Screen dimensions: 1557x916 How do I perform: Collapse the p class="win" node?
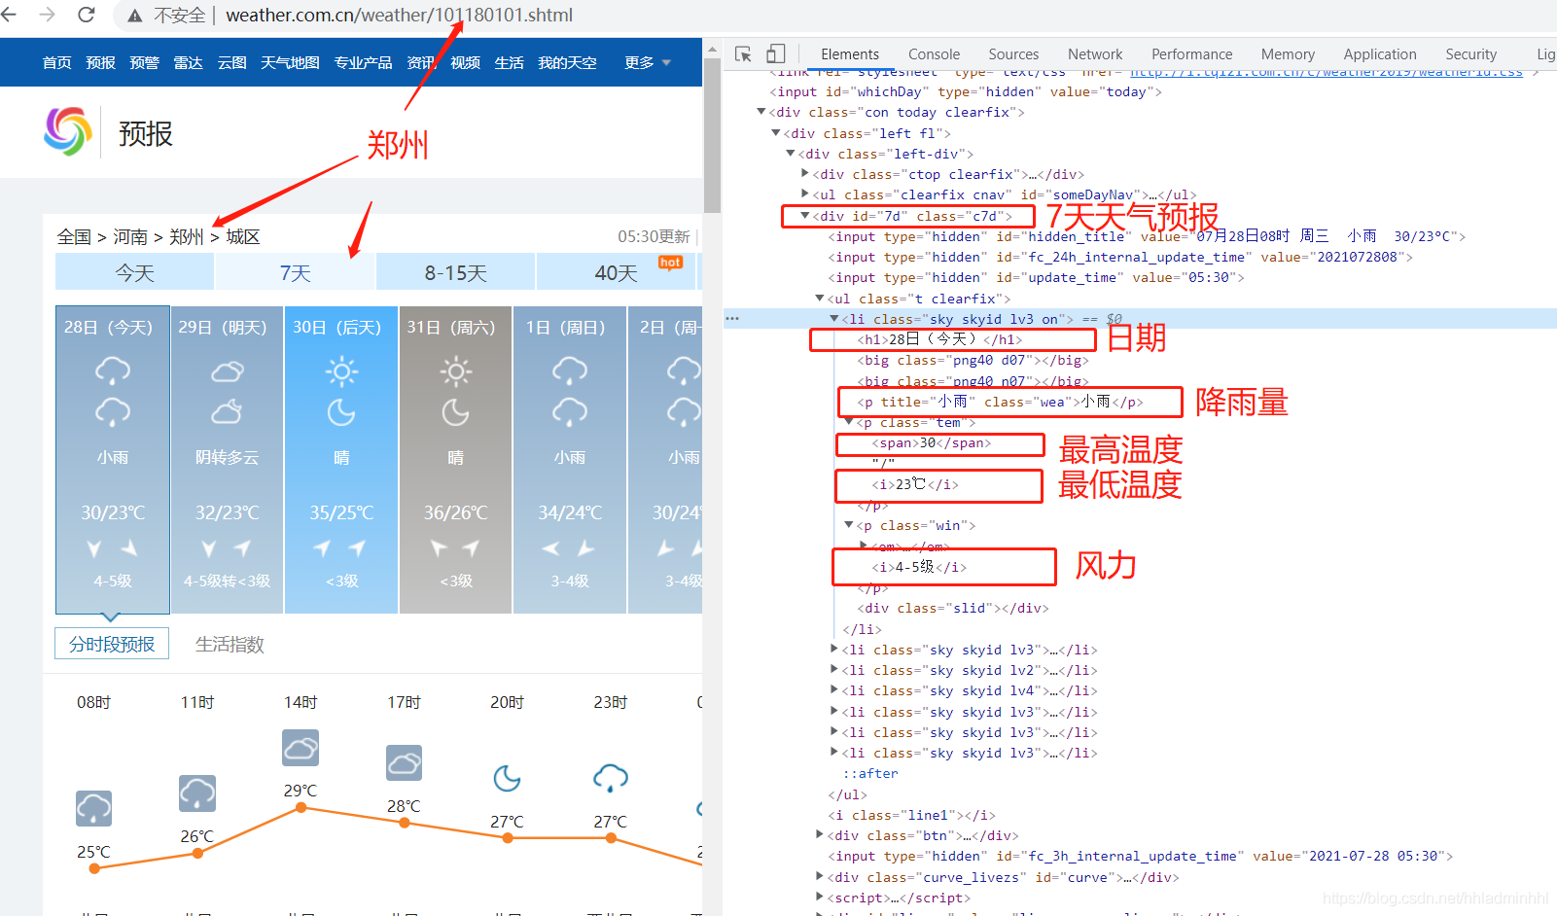pyautogui.click(x=849, y=525)
